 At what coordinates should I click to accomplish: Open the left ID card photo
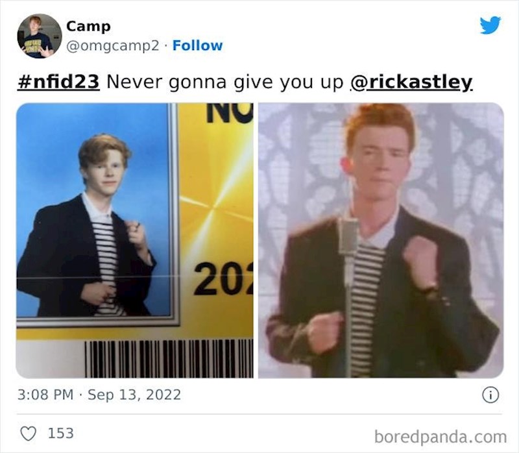135,240
